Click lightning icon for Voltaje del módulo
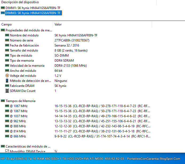This screenshot has width=185, height=164. click(7, 76)
